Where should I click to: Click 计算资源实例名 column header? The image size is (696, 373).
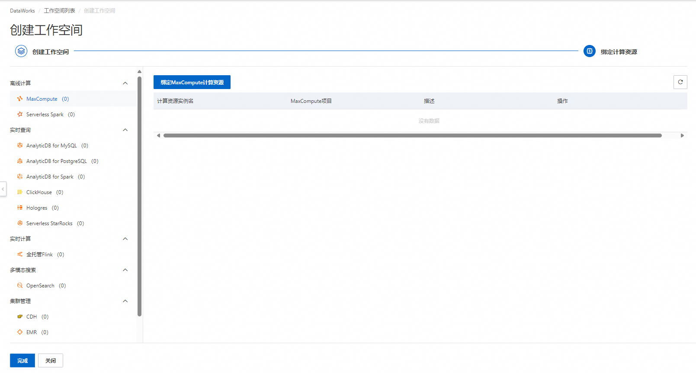[x=175, y=101]
